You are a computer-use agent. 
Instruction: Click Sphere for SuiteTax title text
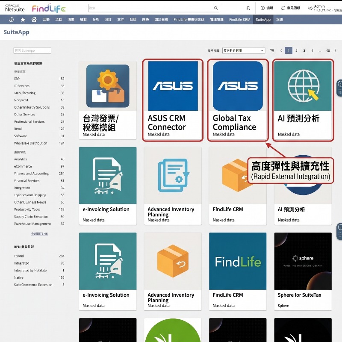(300, 295)
